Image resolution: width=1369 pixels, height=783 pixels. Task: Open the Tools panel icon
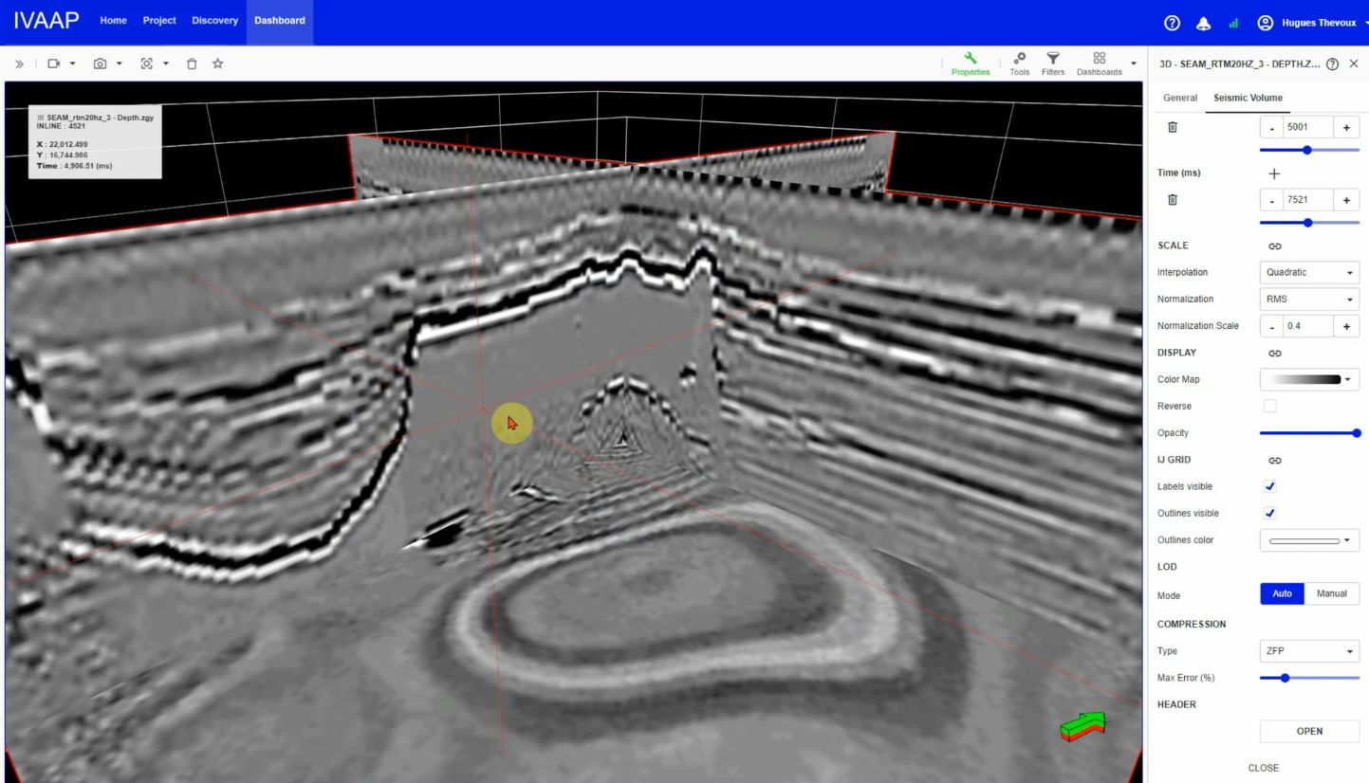(x=1020, y=64)
